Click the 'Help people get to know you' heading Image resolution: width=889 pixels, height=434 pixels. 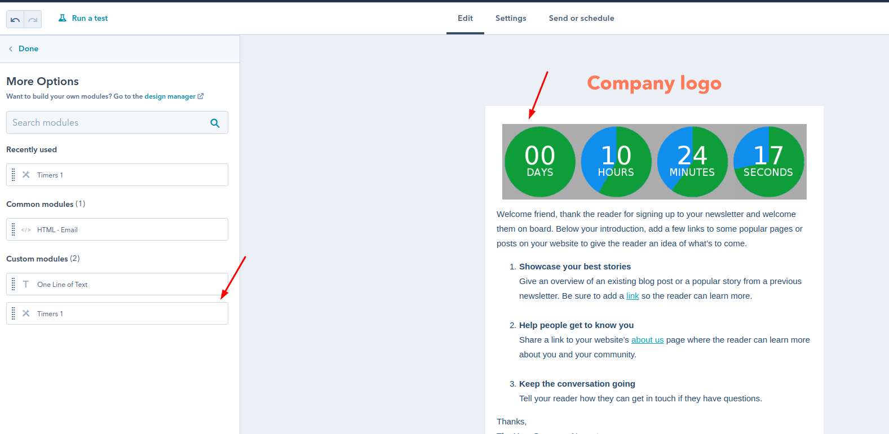point(576,325)
